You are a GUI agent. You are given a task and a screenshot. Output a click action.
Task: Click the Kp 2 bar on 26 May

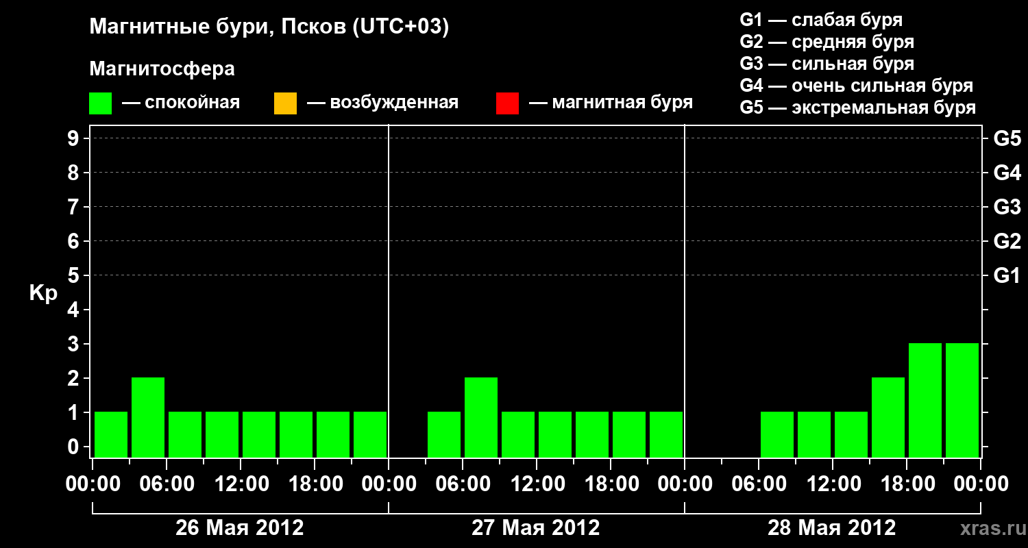148,417
